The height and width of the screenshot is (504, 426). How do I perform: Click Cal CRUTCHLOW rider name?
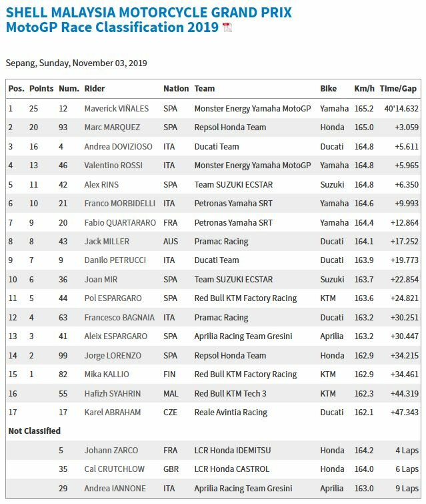(x=114, y=469)
